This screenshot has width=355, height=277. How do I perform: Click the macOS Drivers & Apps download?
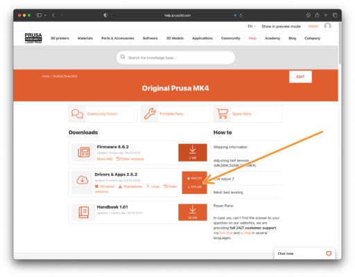click(x=194, y=183)
